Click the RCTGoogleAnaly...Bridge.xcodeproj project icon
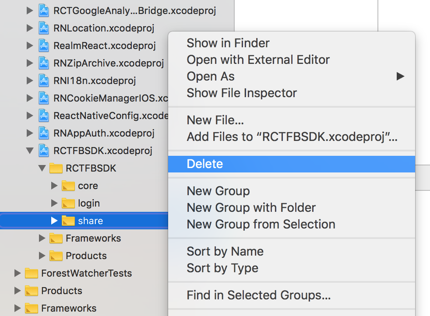 coord(44,11)
